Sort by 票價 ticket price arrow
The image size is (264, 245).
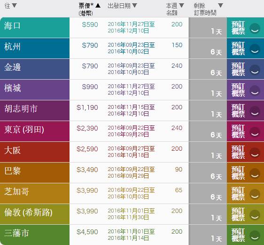point(98,6)
